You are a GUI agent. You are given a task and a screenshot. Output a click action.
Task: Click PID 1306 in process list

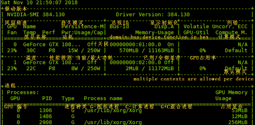[45, 110]
